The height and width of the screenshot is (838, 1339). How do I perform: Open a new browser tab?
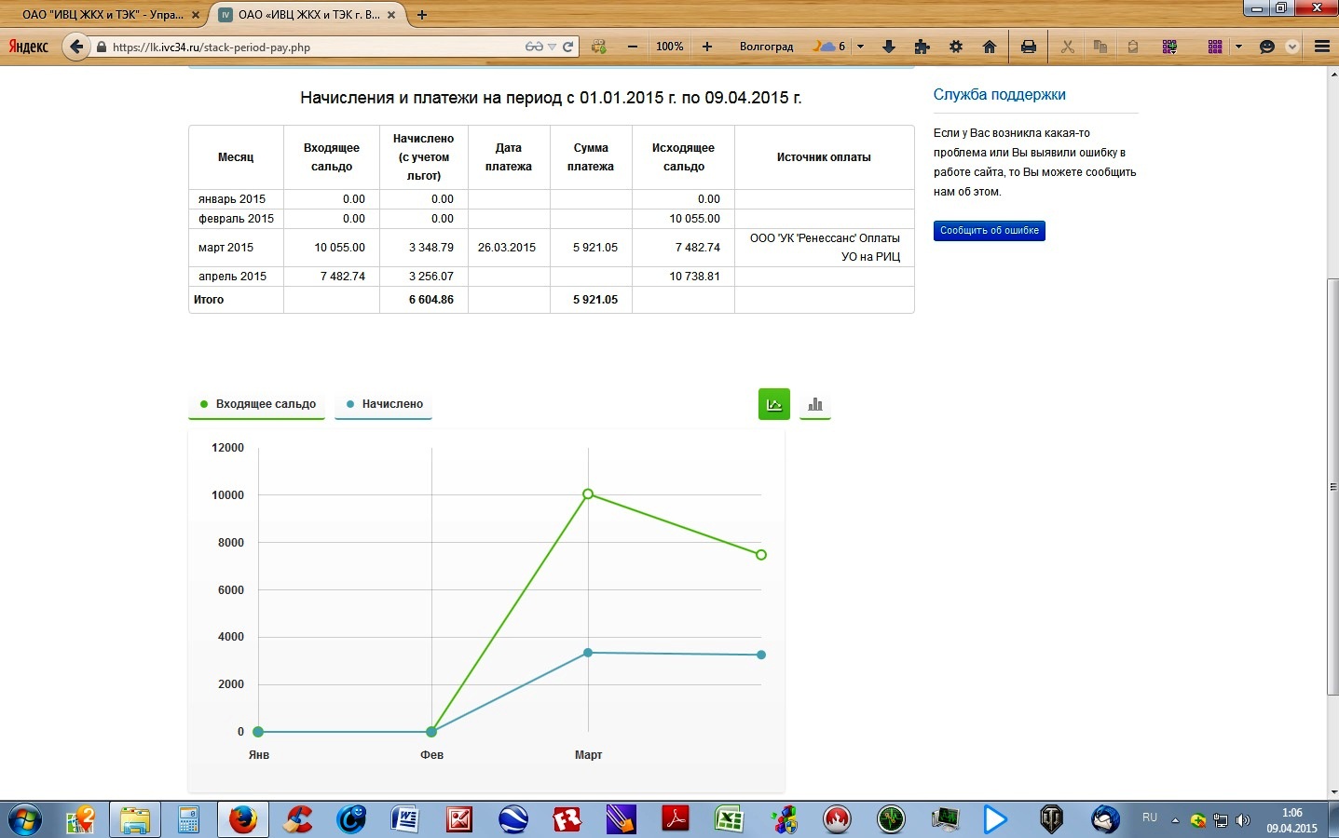pyautogui.click(x=422, y=15)
